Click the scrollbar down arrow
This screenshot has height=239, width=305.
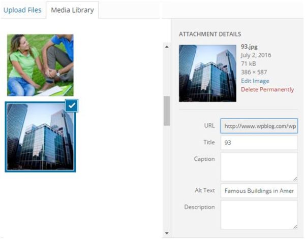167,233
